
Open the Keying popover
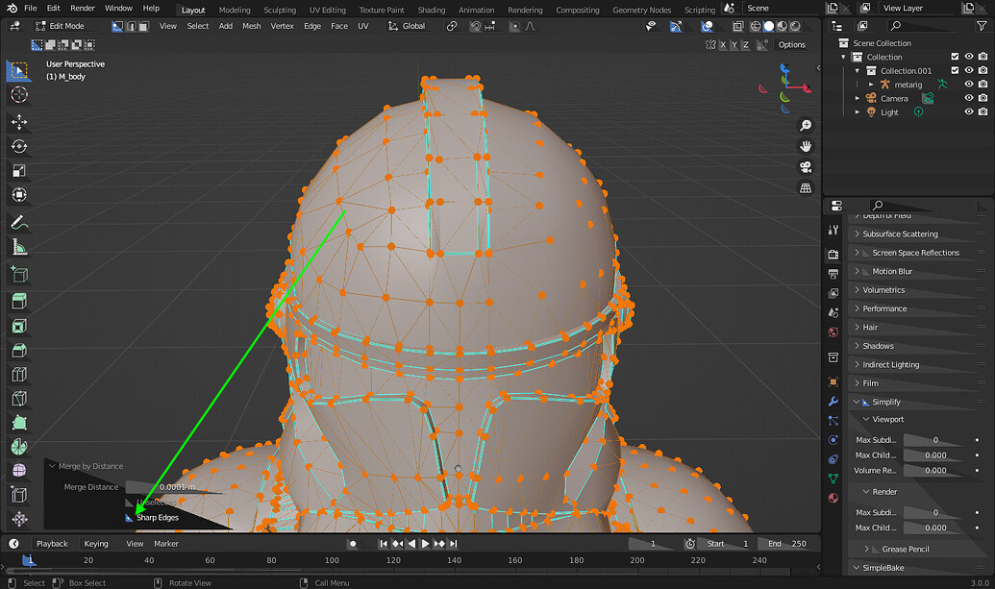(96, 544)
